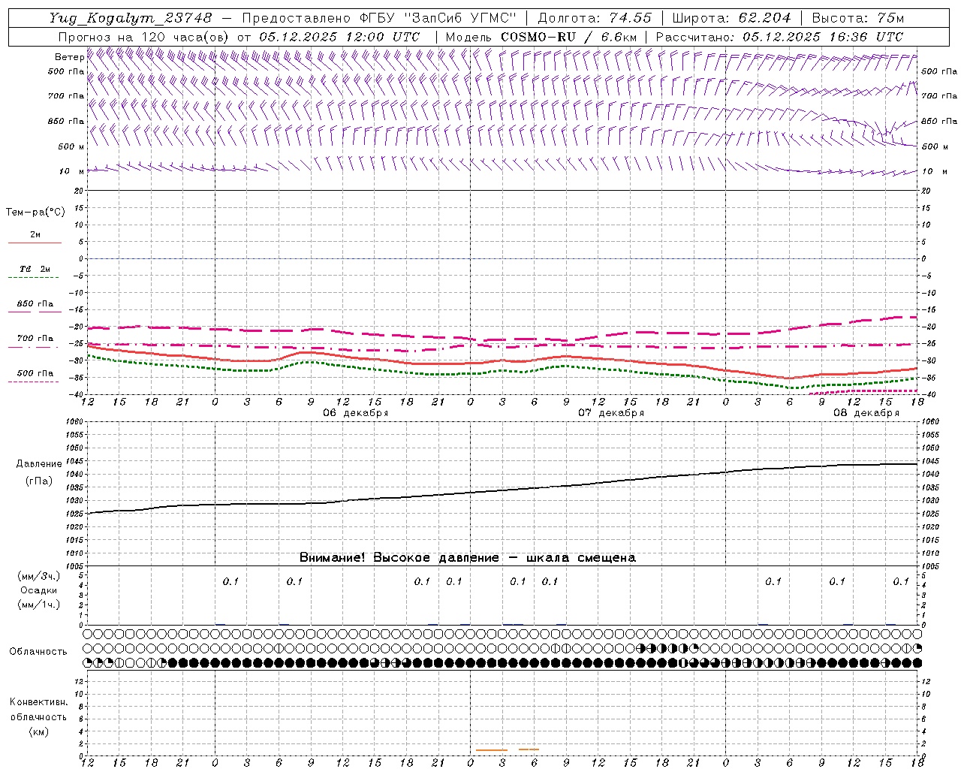
Task: Select the Высота: 75м entry
Action: pos(858,18)
